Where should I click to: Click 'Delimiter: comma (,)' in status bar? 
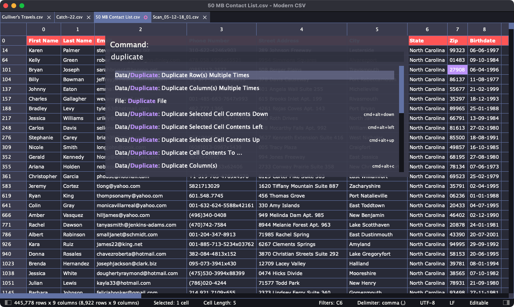pos(381,303)
